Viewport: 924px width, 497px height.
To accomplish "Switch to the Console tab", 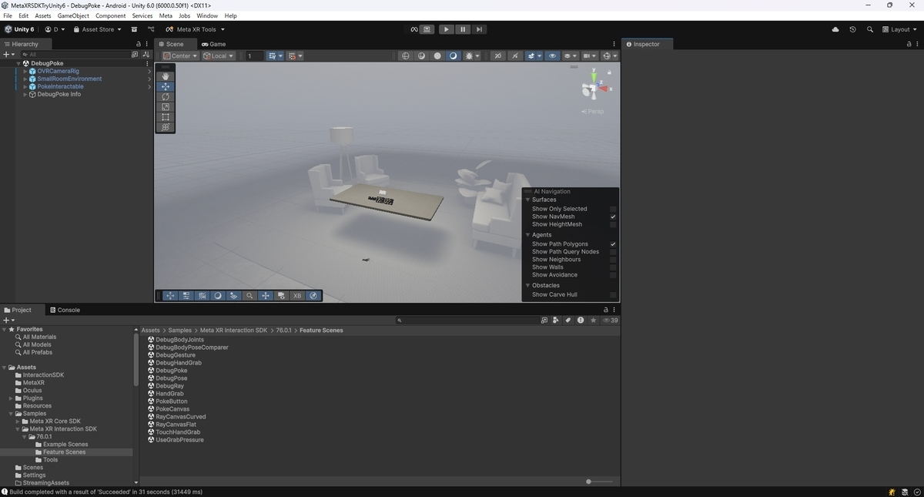I will pyautogui.click(x=65, y=310).
